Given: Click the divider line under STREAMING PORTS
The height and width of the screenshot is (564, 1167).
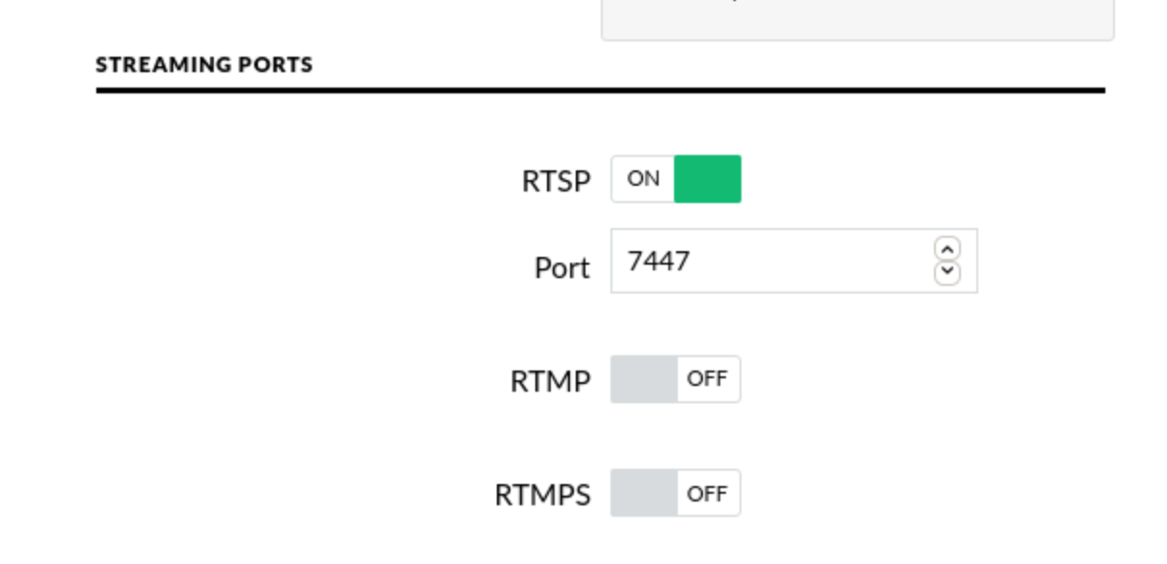Looking at the screenshot, I should point(601,90).
